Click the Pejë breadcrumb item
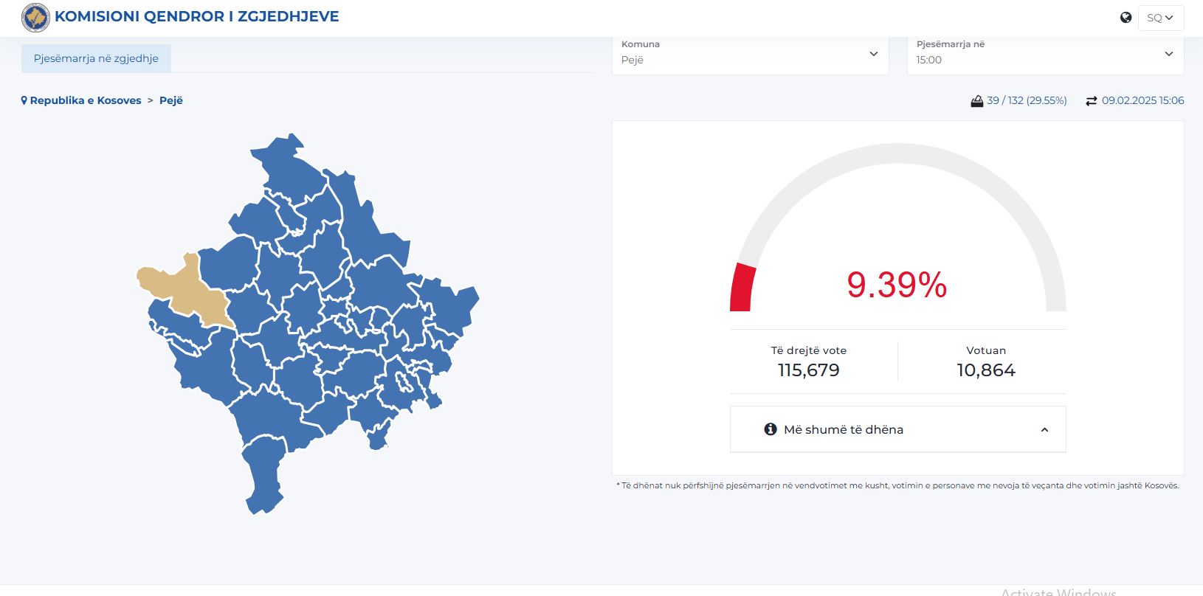1203x596 pixels. click(x=171, y=100)
